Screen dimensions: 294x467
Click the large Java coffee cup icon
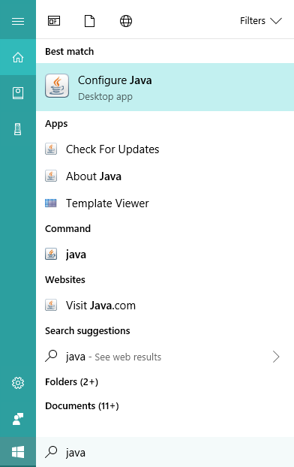click(57, 86)
